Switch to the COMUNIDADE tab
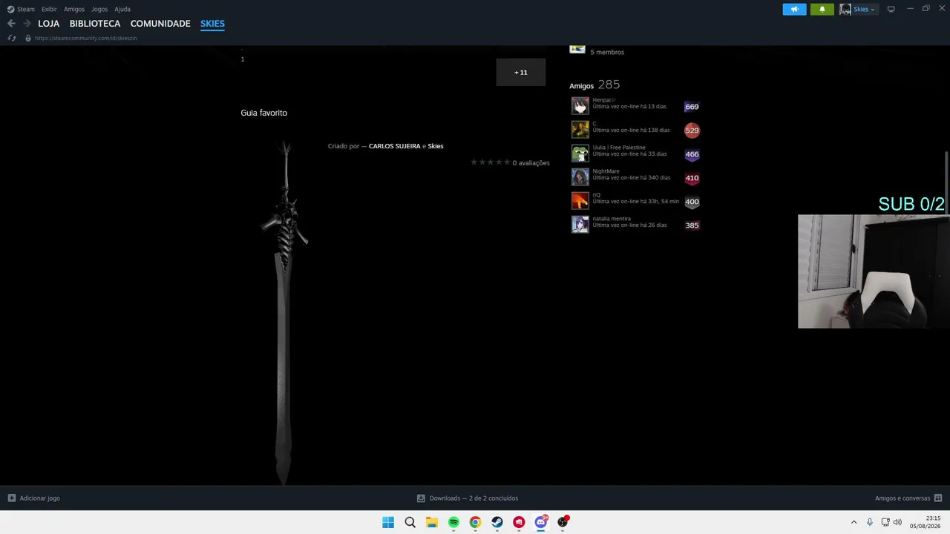The width and height of the screenshot is (950, 534). (160, 24)
